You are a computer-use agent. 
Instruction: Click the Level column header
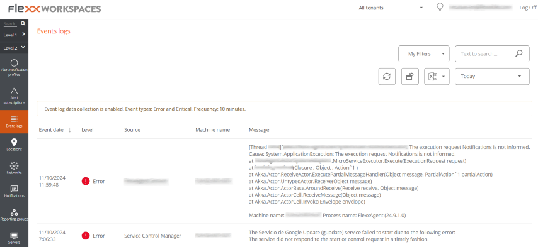click(x=88, y=130)
